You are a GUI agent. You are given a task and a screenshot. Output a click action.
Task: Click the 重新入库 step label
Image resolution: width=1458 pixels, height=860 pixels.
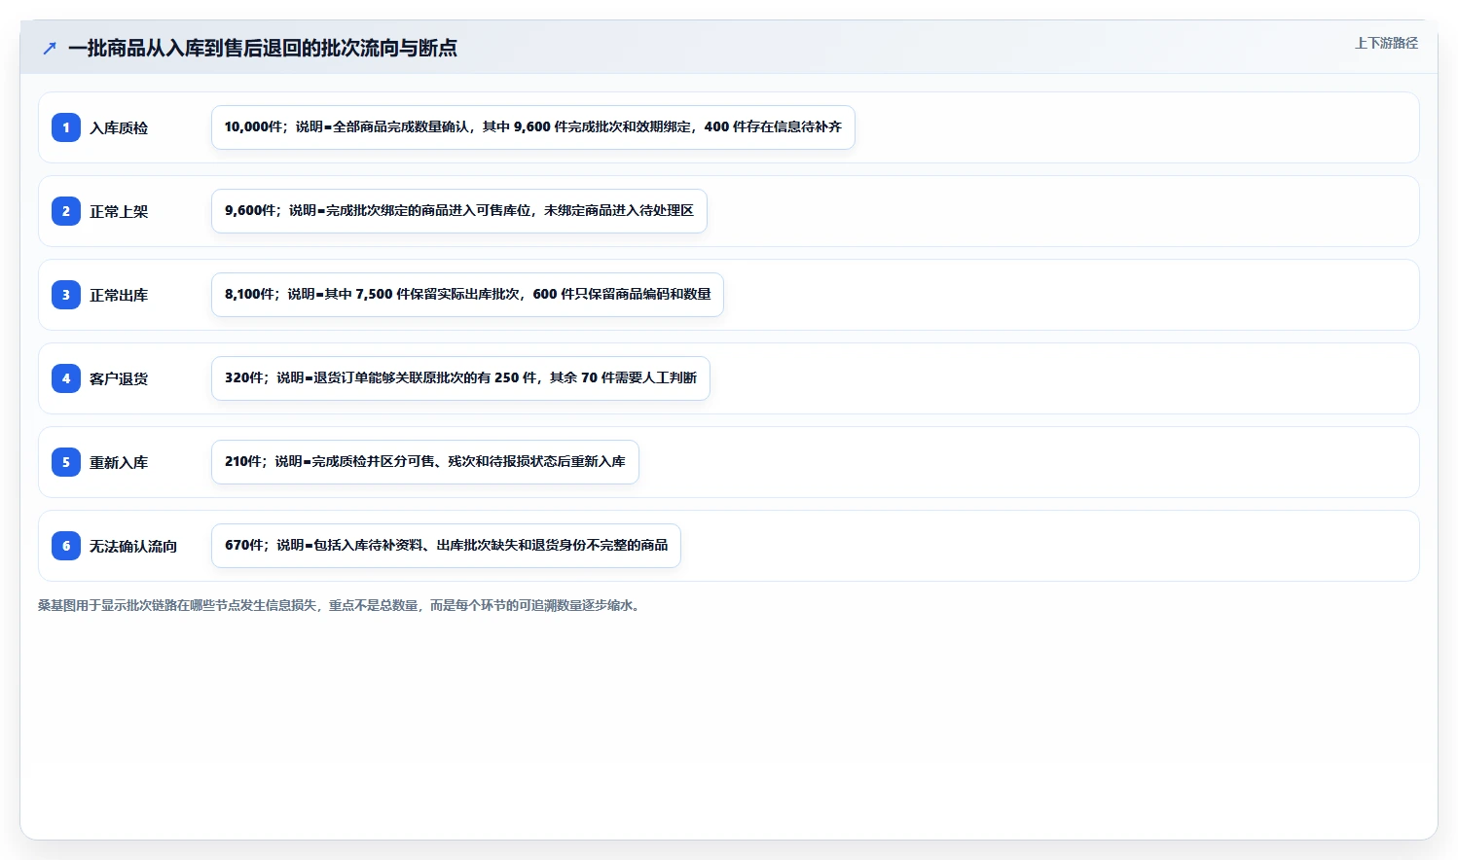(119, 463)
